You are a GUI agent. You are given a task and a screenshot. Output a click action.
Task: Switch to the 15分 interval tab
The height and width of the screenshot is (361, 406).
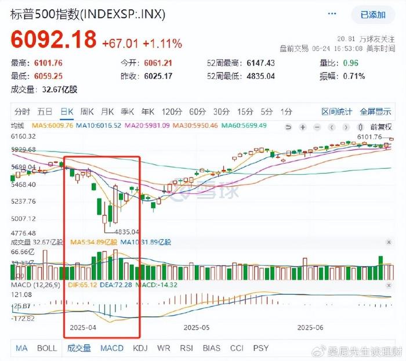tap(245, 111)
